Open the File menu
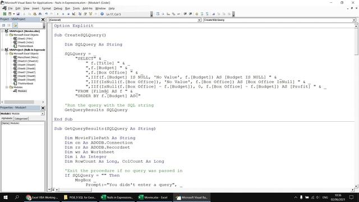Viewport: 359px width, 202px height. coord(10,8)
